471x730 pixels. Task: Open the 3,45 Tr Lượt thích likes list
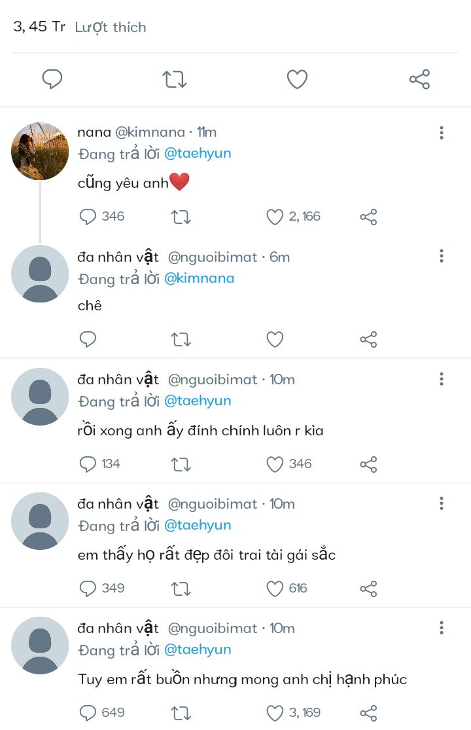click(x=80, y=27)
